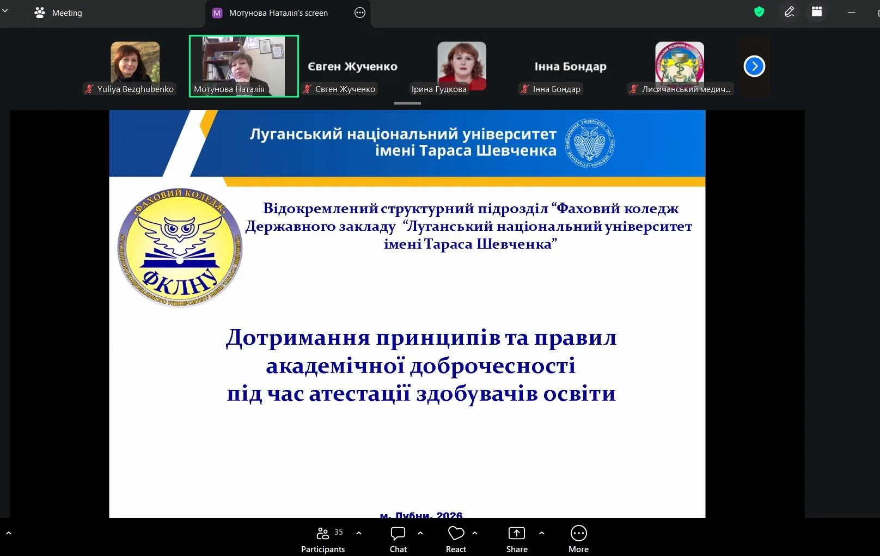Select the Інна Бондар participant tile
This screenshot has height=556, width=880.
[570, 66]
